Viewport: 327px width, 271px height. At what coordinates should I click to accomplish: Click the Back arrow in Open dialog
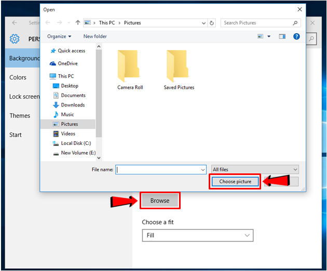[x=48, y=22]
